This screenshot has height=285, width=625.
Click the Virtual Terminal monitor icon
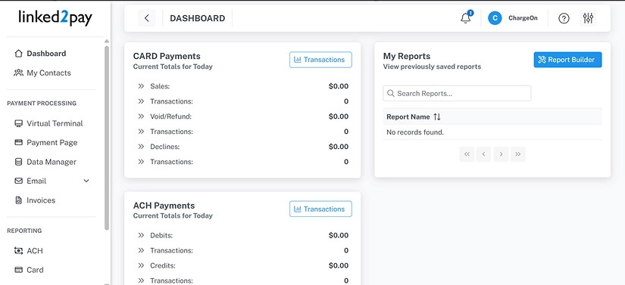[18, 123]
